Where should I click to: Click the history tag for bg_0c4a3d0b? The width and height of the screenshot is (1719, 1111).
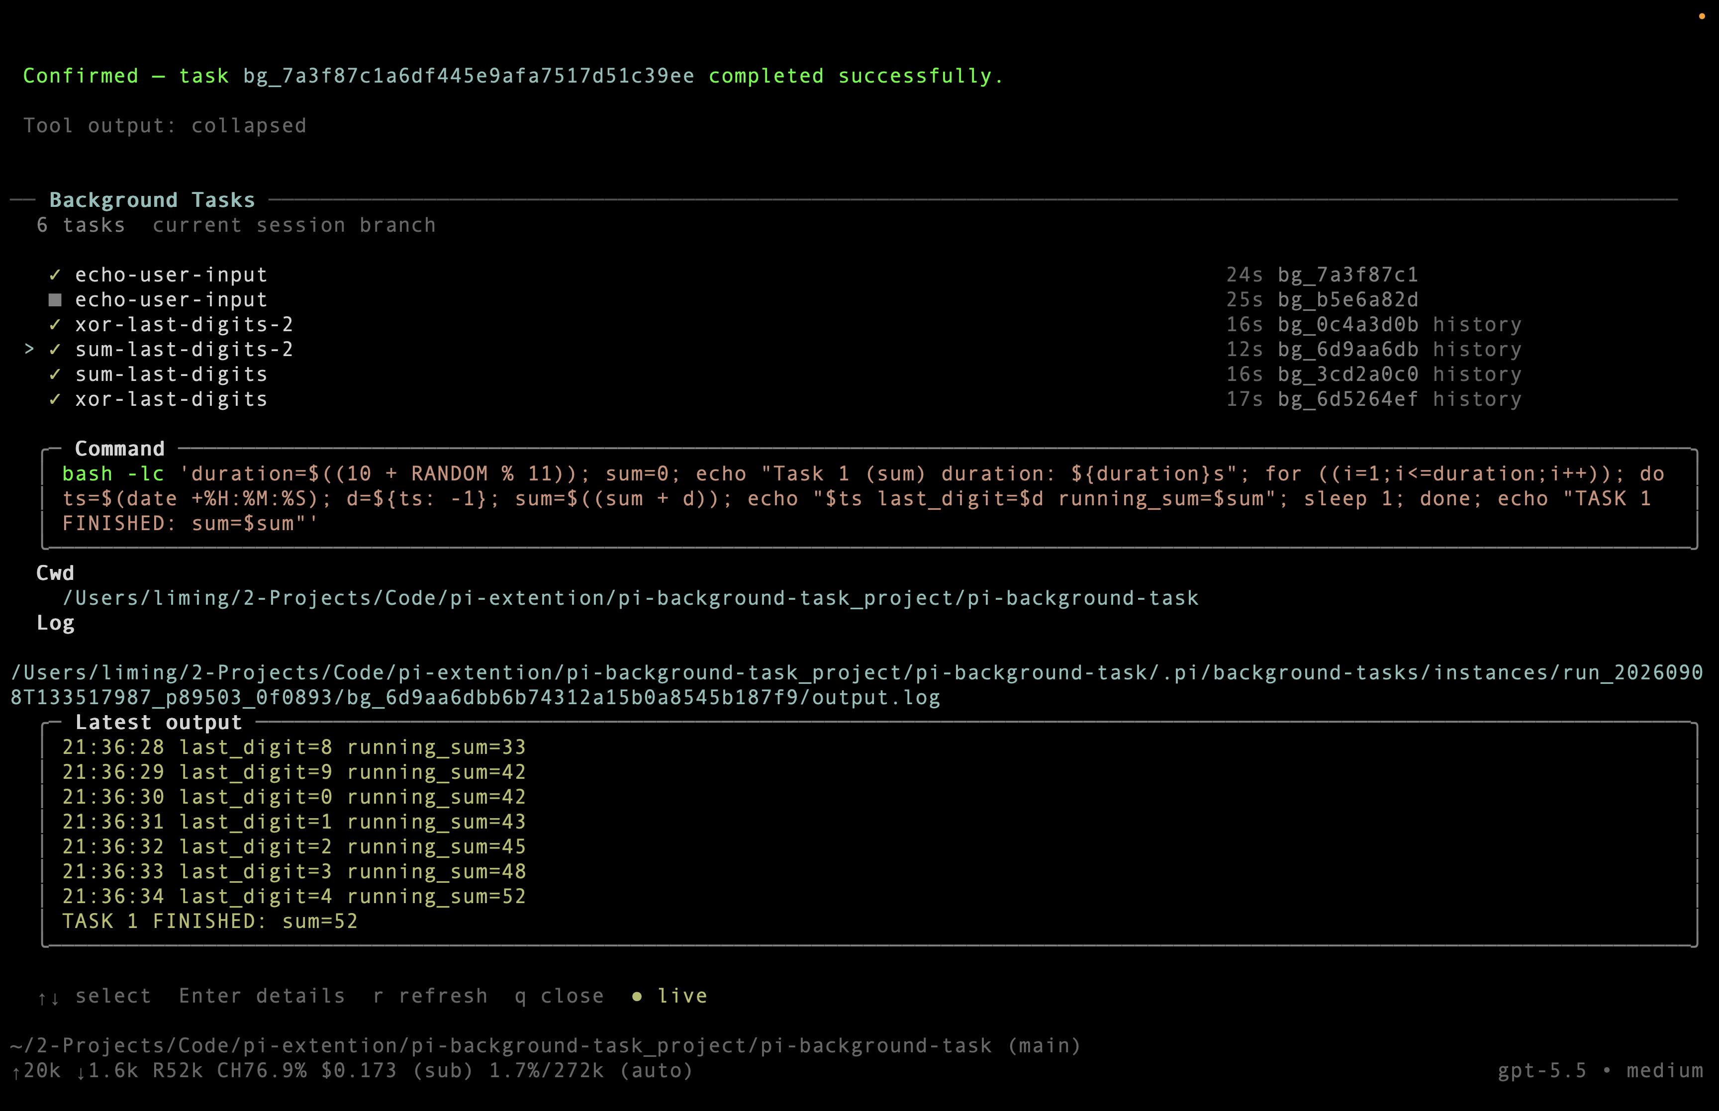click(1477, 325)
